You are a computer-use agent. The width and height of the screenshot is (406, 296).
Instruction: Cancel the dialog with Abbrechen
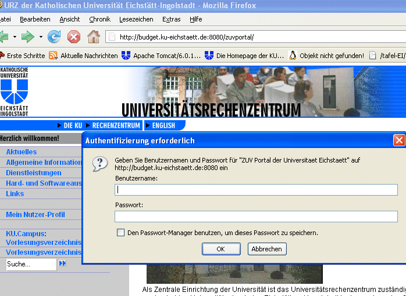267,249
